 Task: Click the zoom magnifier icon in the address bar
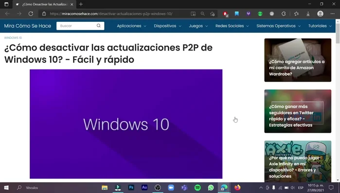coord(202,14)
